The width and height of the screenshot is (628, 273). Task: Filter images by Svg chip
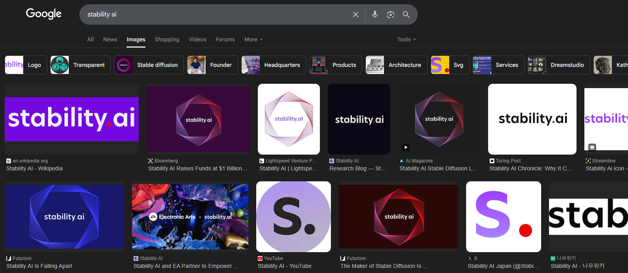pyautogui.click(x=450, y=65)
